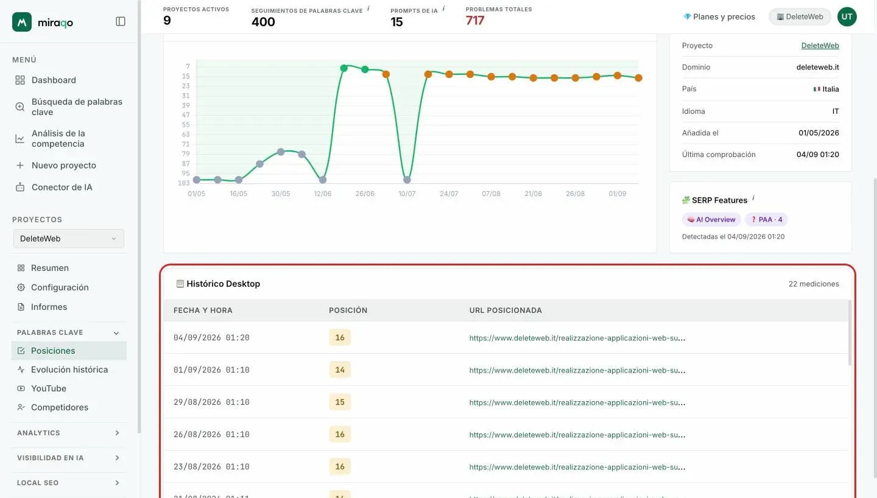Click the Dashboard grid icon
Image resolution: width=877 pixels, height=498 pixels.
click(x=20, y=80)
